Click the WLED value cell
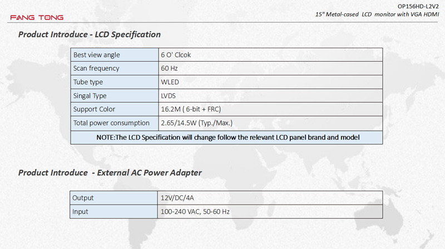The image size is (445, 249). 270,82
